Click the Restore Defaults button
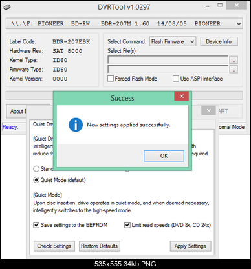Viewport: 251px width, 269px height. tap(100, 246)
